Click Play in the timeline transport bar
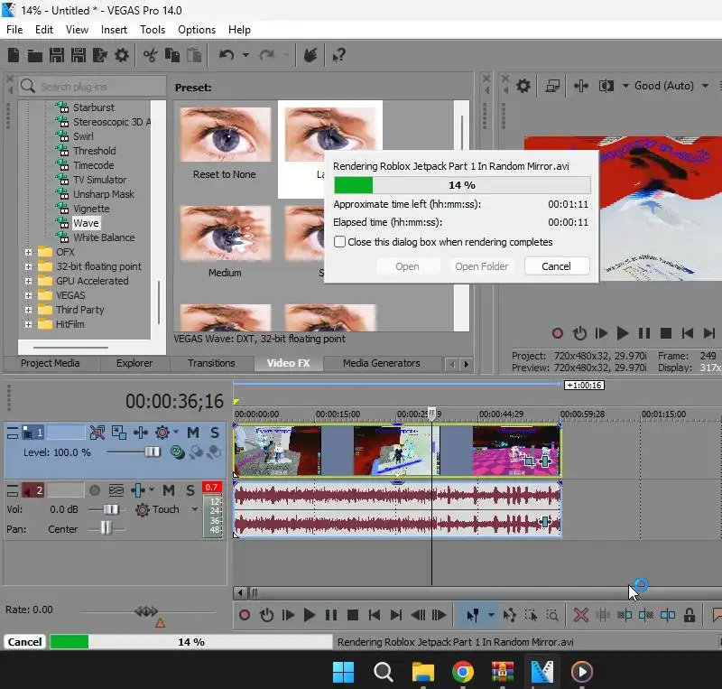 (310, 615)
